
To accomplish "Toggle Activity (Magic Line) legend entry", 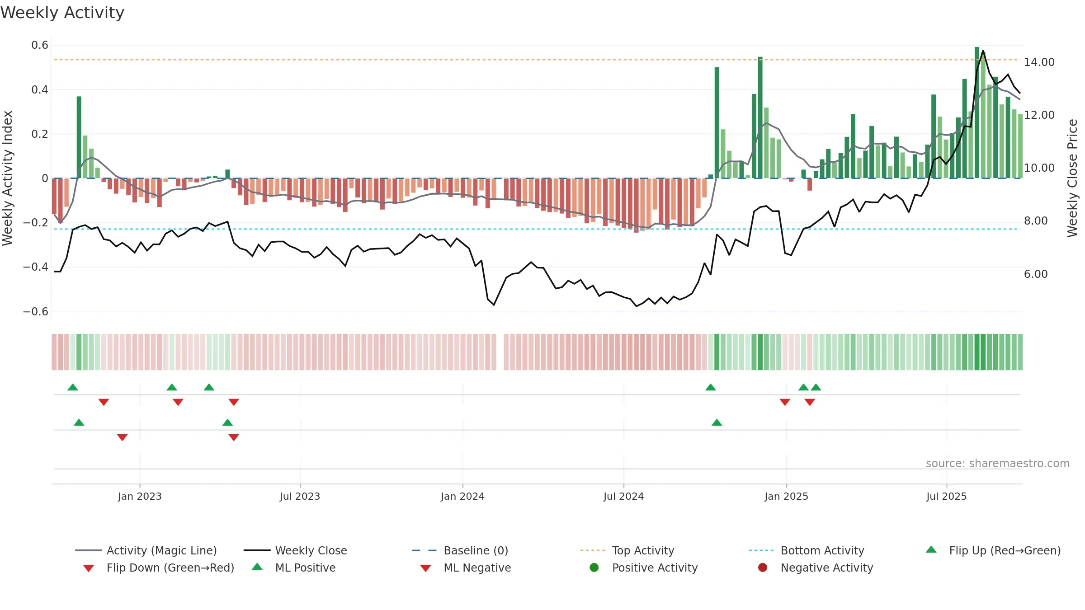I will pyautogui.click(x=146, y=550).
